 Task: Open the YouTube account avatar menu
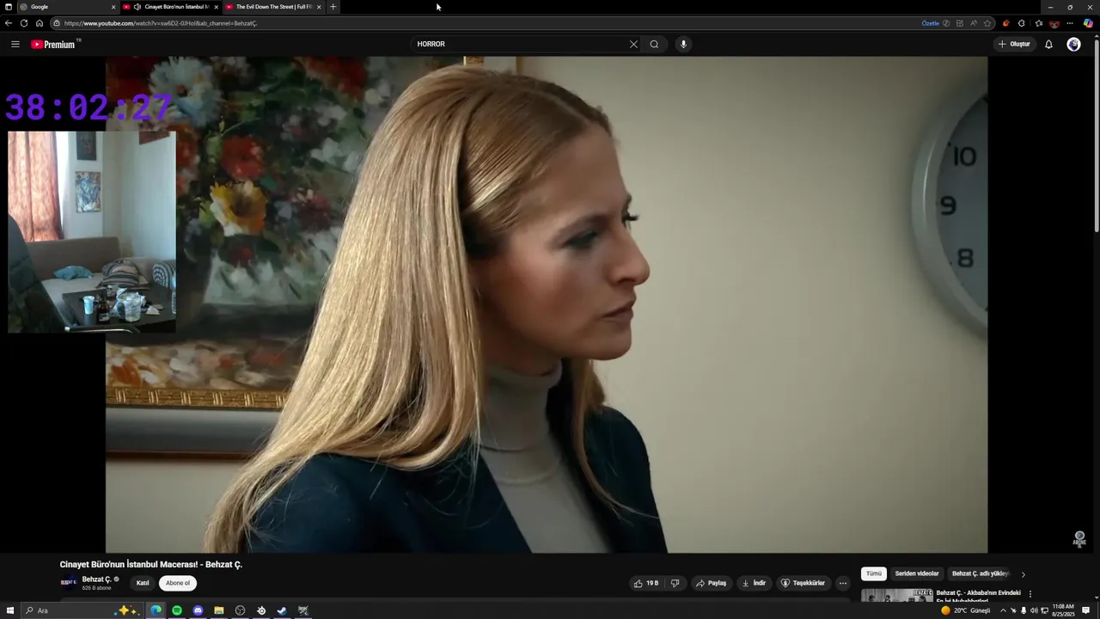coord(1073,44)
